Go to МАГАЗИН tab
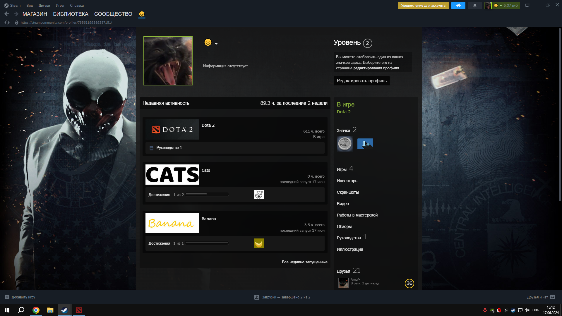562x316 pixels. pyautogui.click(x=35, y=14)
